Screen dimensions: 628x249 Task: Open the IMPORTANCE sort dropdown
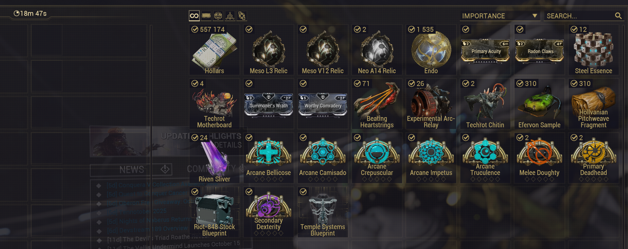[500, 16]
